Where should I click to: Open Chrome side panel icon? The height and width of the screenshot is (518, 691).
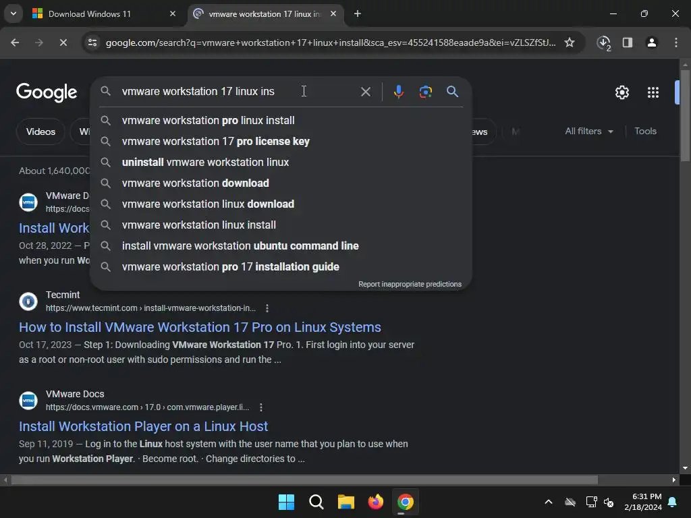(x=628, y=42)
